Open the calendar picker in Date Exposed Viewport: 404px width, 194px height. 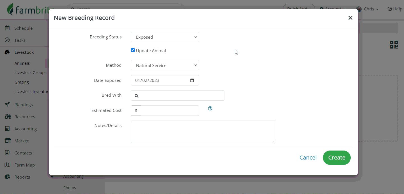192,80
